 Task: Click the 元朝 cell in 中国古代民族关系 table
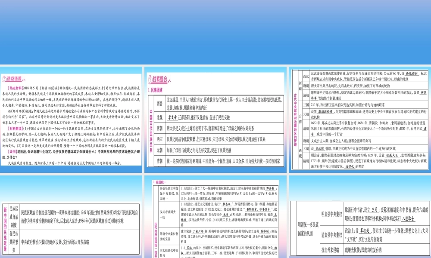tap(160, 150)
